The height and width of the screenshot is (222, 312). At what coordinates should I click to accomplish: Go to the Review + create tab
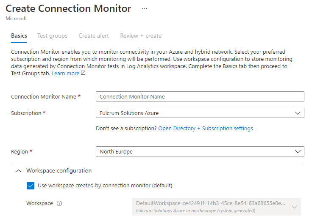[141, 36]
